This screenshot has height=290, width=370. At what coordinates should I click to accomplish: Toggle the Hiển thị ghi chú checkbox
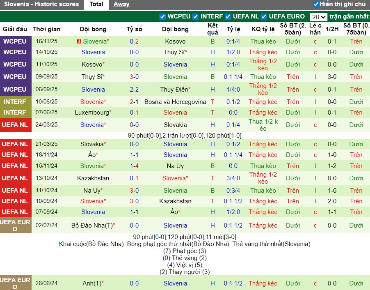316,5
